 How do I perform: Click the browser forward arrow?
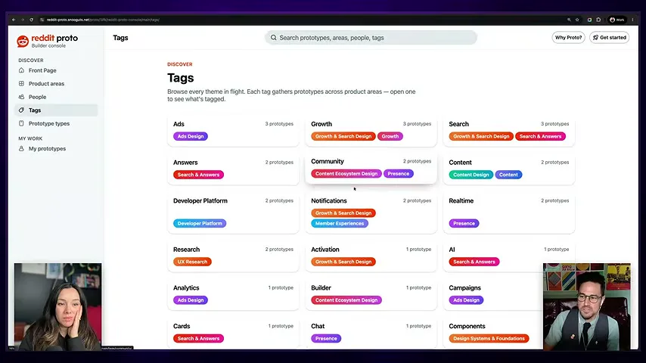(x=23, y=20)
